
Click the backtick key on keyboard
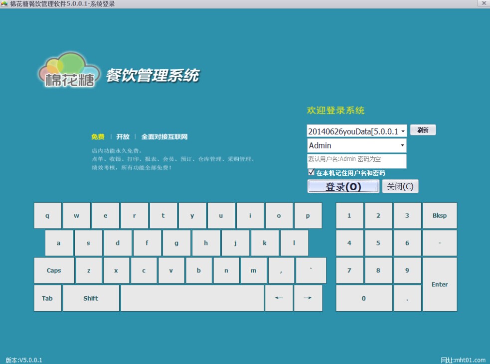coord(311,270)
